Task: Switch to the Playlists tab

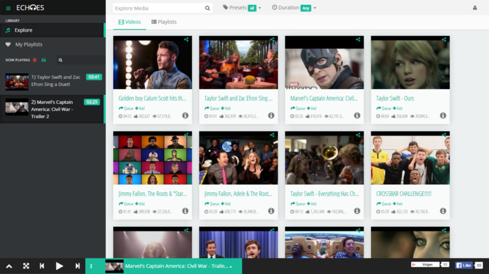Action: coord(164,22)
